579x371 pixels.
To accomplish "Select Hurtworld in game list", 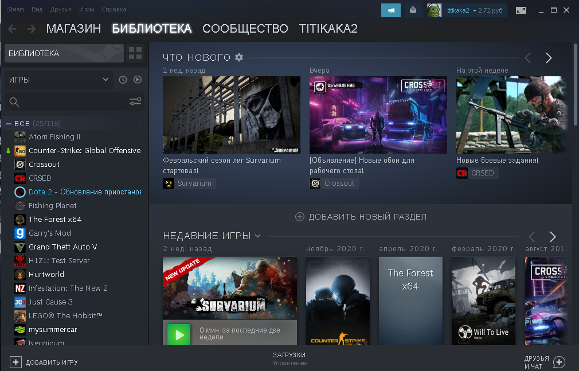I will [46, 275].
